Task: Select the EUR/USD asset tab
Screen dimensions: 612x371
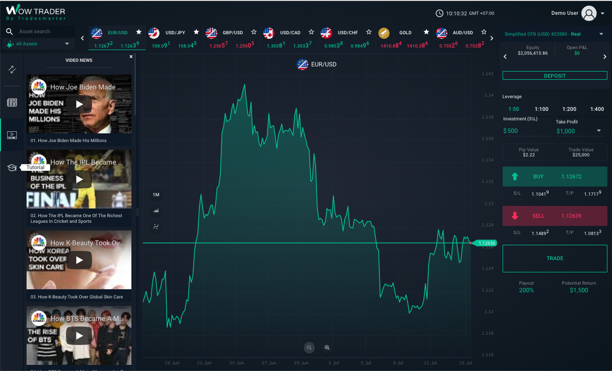Action: coord(117,38)
